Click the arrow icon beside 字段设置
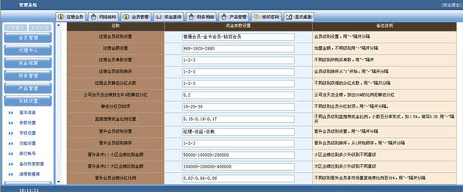 (x=11, y=133)
